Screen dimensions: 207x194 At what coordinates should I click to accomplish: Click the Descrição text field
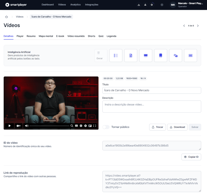(152, 106)
